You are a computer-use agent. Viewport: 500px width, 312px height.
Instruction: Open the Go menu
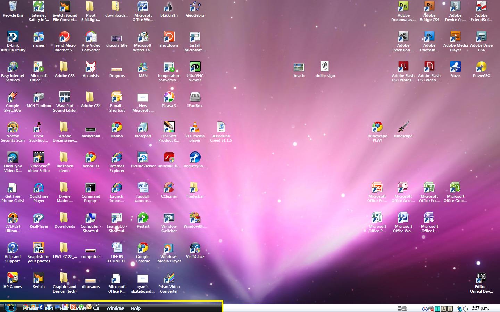[97, 308]
